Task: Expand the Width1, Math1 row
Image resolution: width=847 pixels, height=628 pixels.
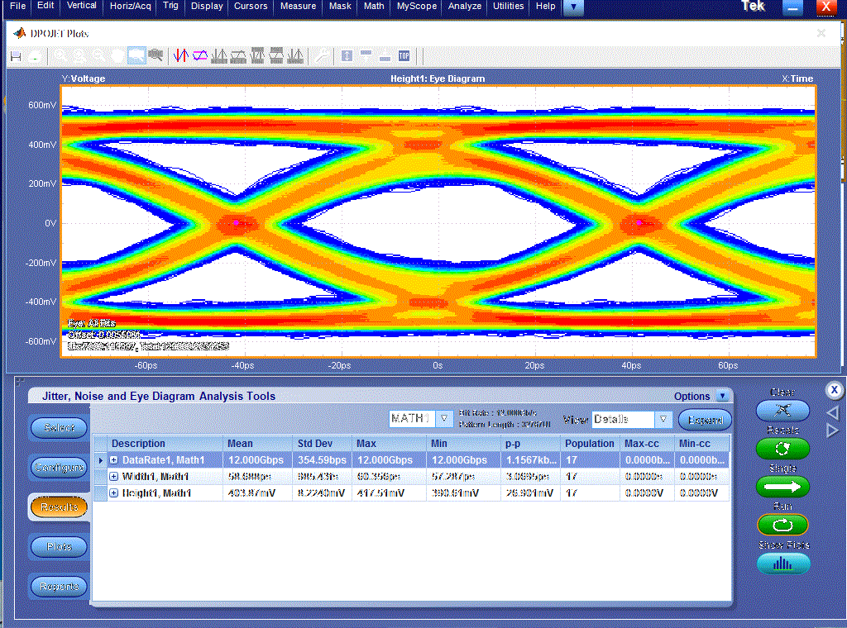Action: click(114, 477)
